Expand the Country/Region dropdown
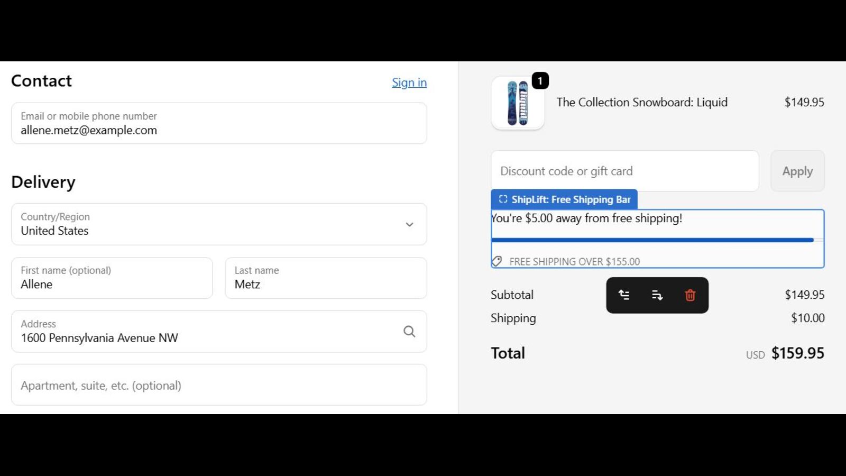The height and width of the screenshot is (476, 846). pyautogui.click(x=409, y=224)
